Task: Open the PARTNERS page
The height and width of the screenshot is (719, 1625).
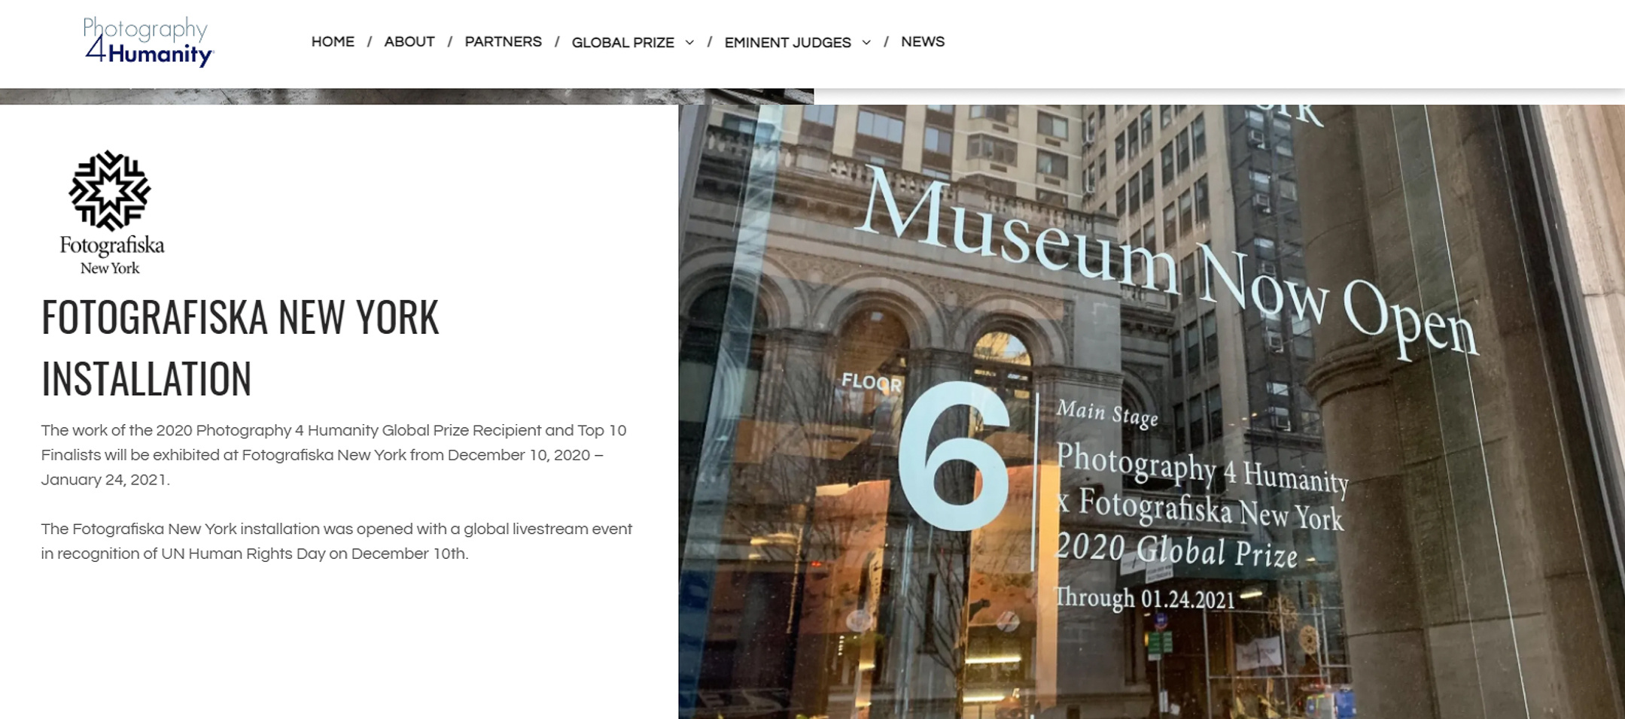Action: coord(503,42)
